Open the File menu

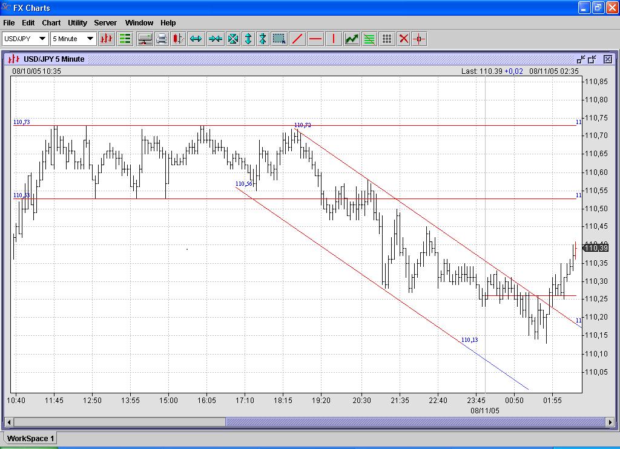[8, 23]
